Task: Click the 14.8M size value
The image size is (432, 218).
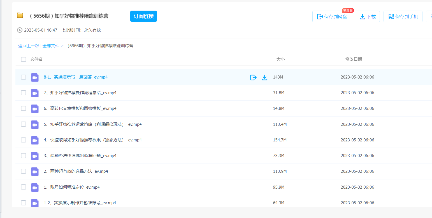Action: [x=279, y=108]
